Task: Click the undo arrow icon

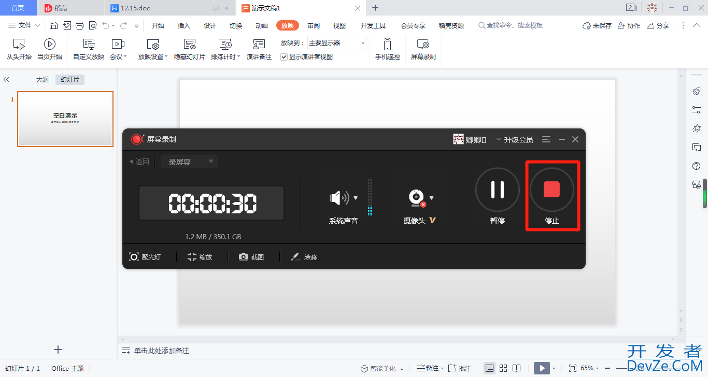Action: 106,25
